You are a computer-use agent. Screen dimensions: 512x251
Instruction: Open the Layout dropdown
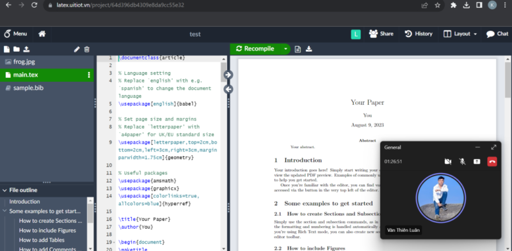[x=460, y=34]
